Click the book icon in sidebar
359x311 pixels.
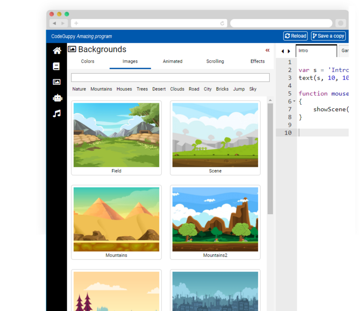57,66
